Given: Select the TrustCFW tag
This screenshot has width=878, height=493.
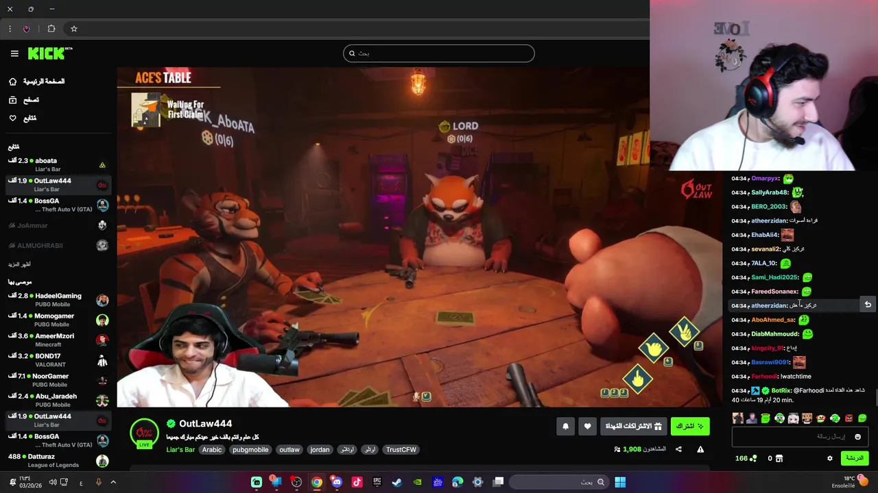Looking at the screenshot, I should (x=401, y=450).
